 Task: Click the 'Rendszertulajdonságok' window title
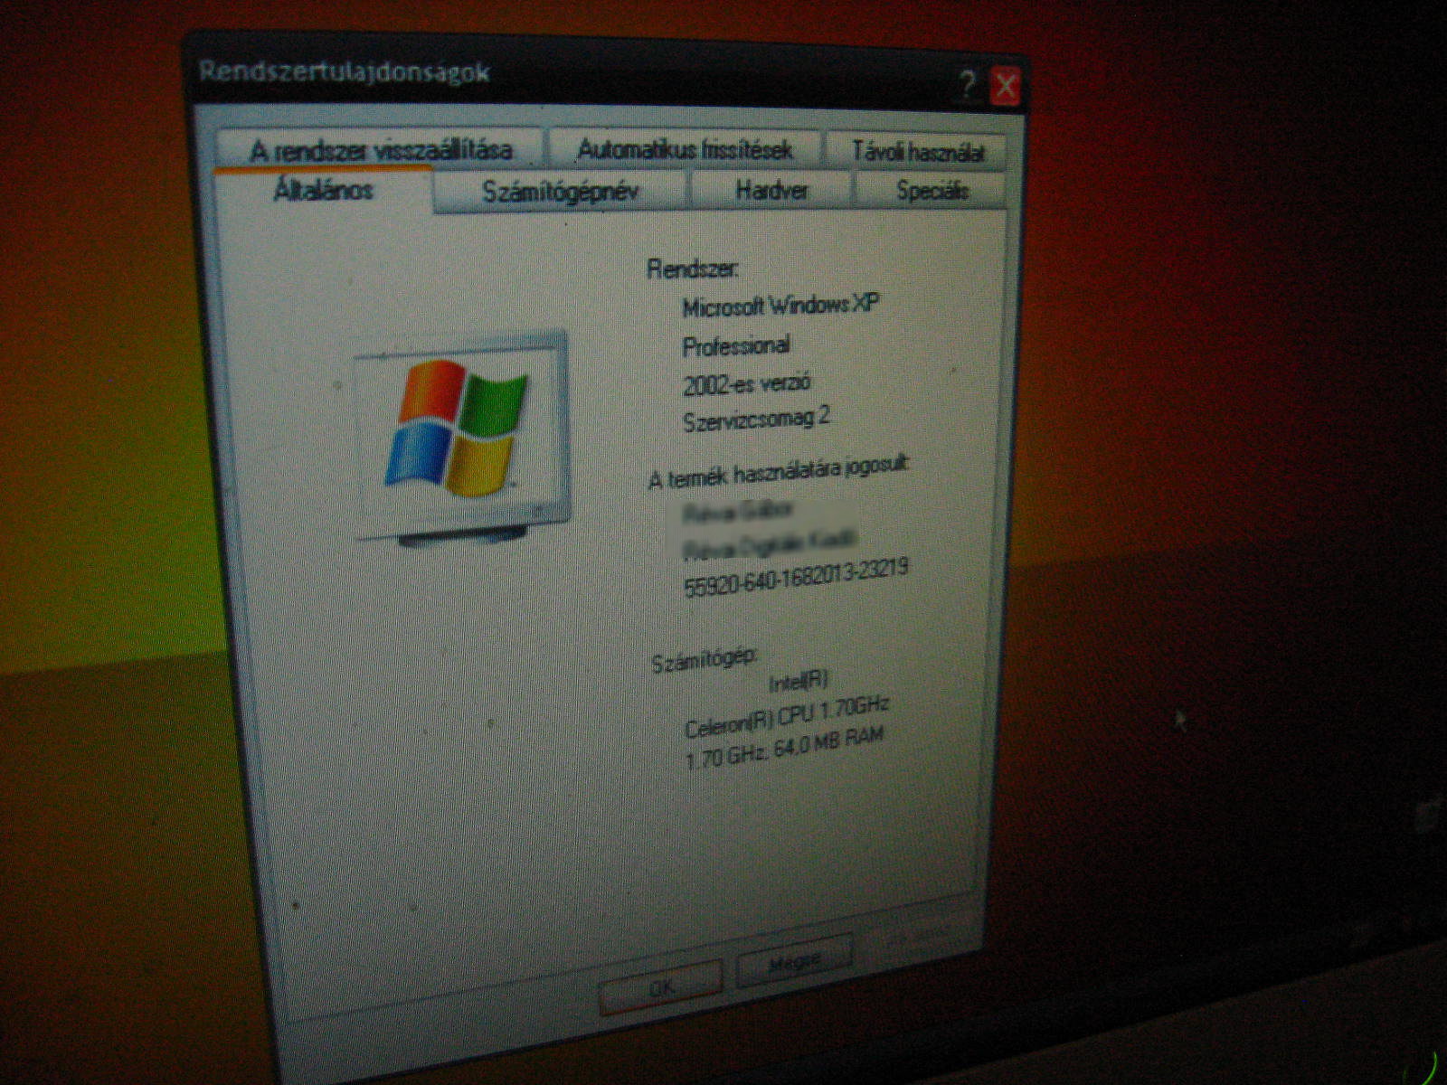pyautogui.click(x=345, y=71)
